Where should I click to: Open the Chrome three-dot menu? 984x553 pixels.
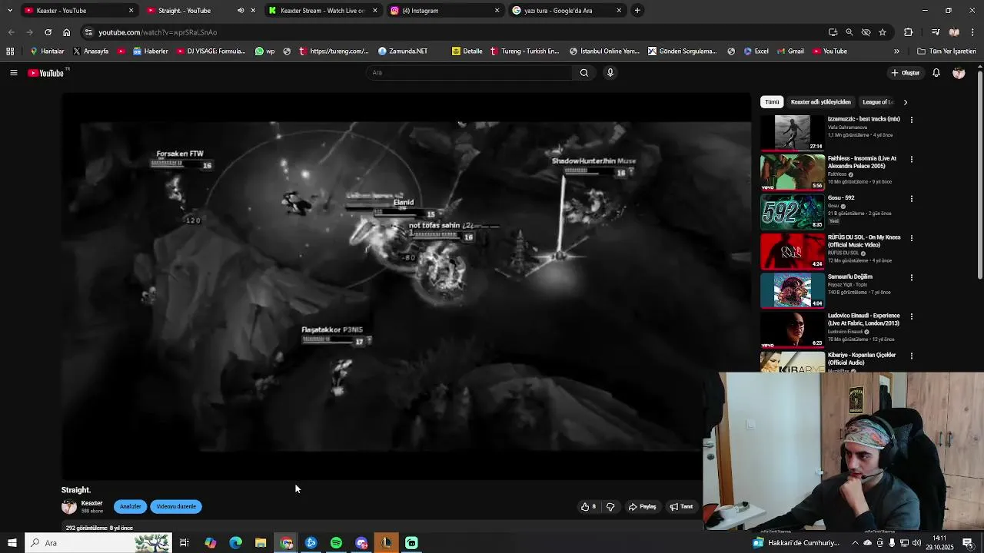pos(972,32)
